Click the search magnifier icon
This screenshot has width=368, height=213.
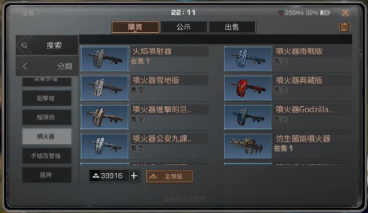pyautogui.click(x=24, y=45)
